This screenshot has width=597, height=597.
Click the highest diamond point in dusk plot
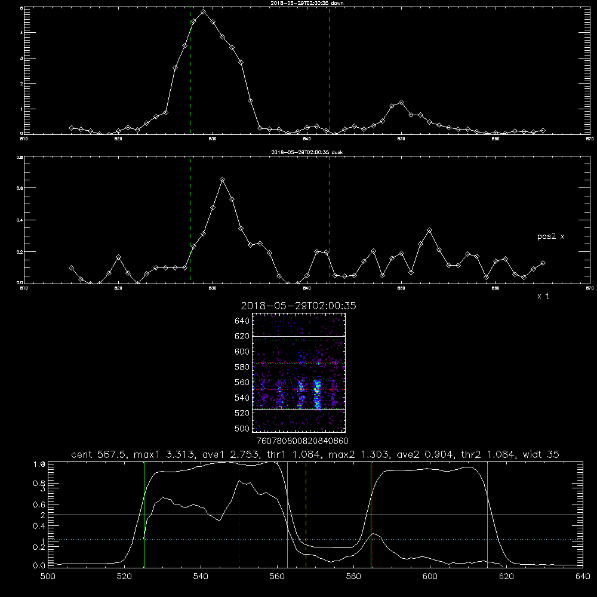click(222, 179)
